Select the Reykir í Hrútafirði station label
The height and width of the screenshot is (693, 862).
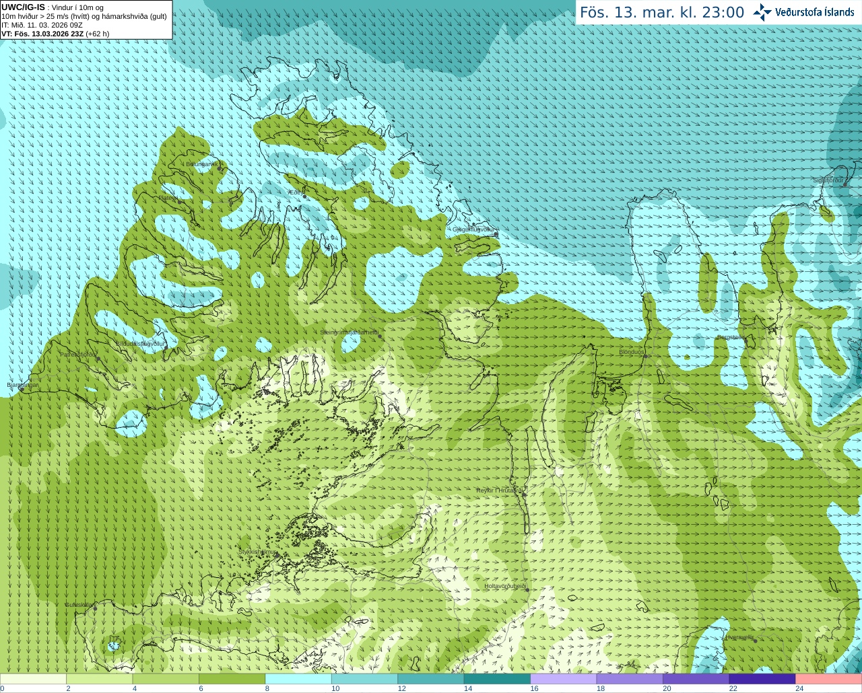click(500, 490)
